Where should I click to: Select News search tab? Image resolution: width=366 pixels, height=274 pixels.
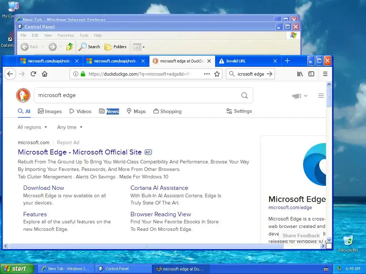(x=109, y=111)
